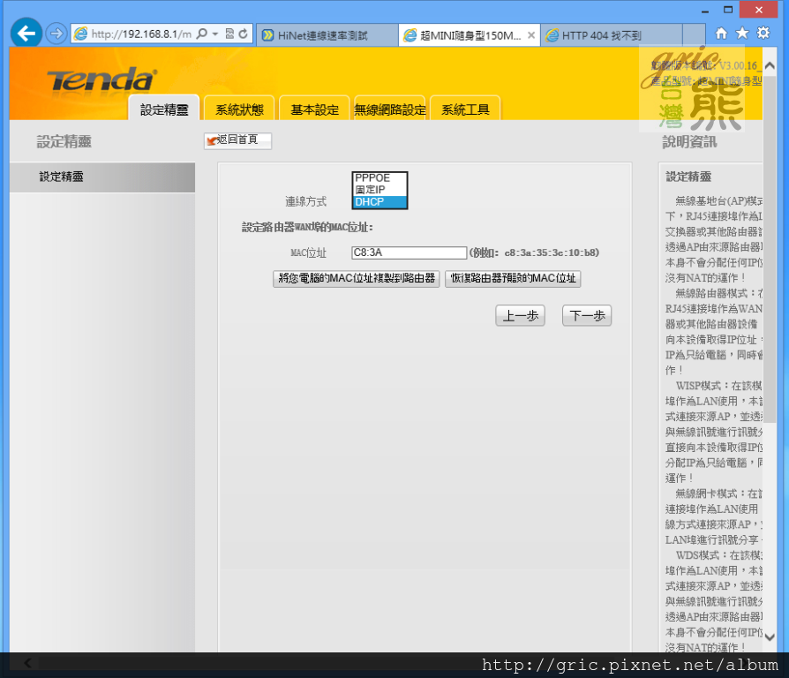Viewport: 789px width, 678px height.
Task: Open the 系統狀態 navigation tab
Action: 239,109
